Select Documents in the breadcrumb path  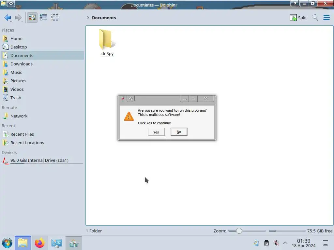pyautogui.click(x=104, y=18)
